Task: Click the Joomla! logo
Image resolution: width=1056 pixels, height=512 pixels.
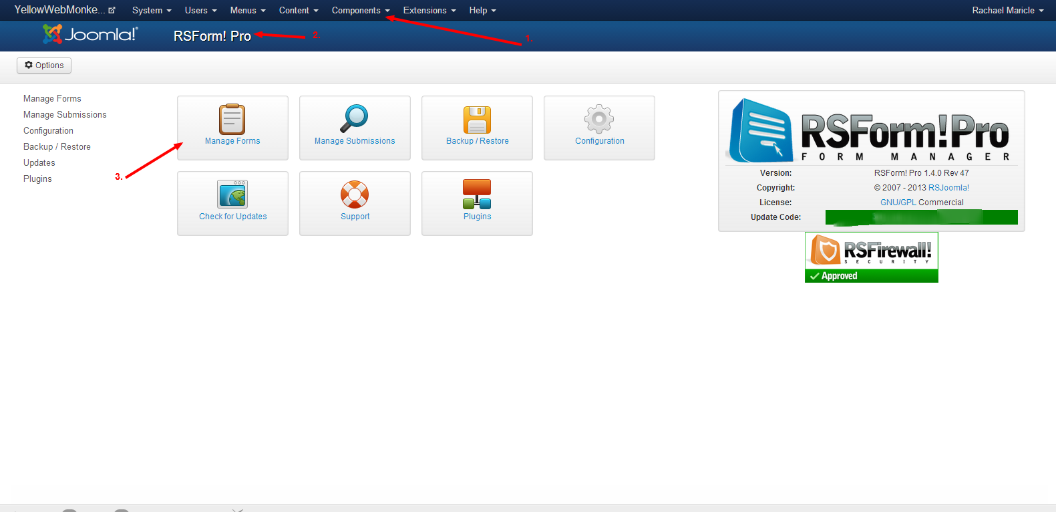Action: click(x=90, y=34)
